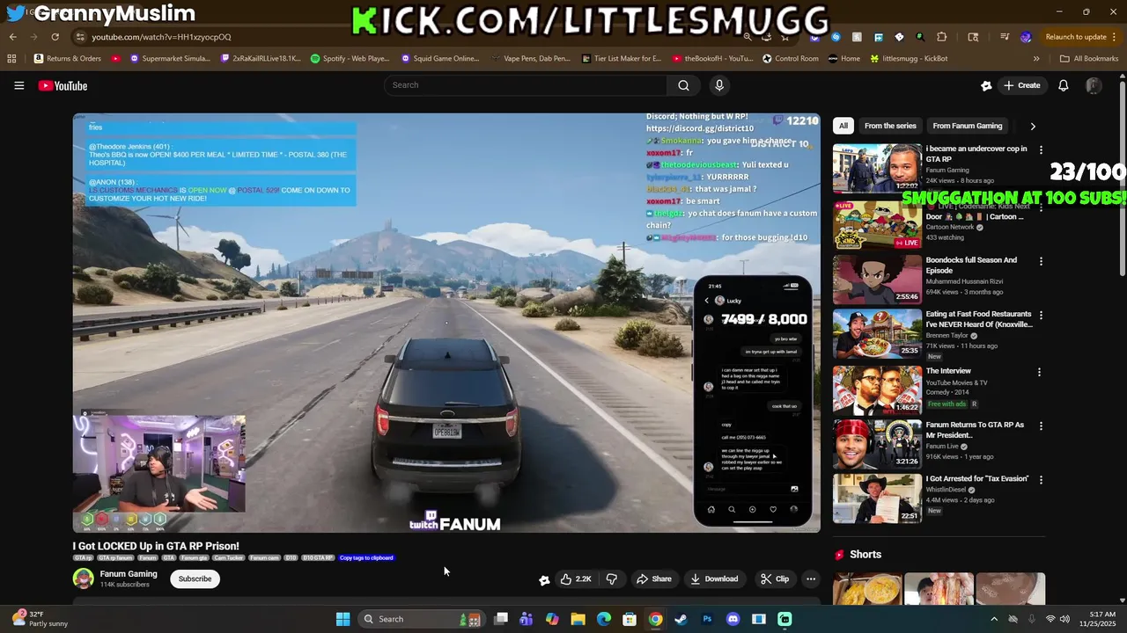Viewport: 1127px width, 633px height.
Task: Open Returns & Orders bookmark
Action: [68, 59]
